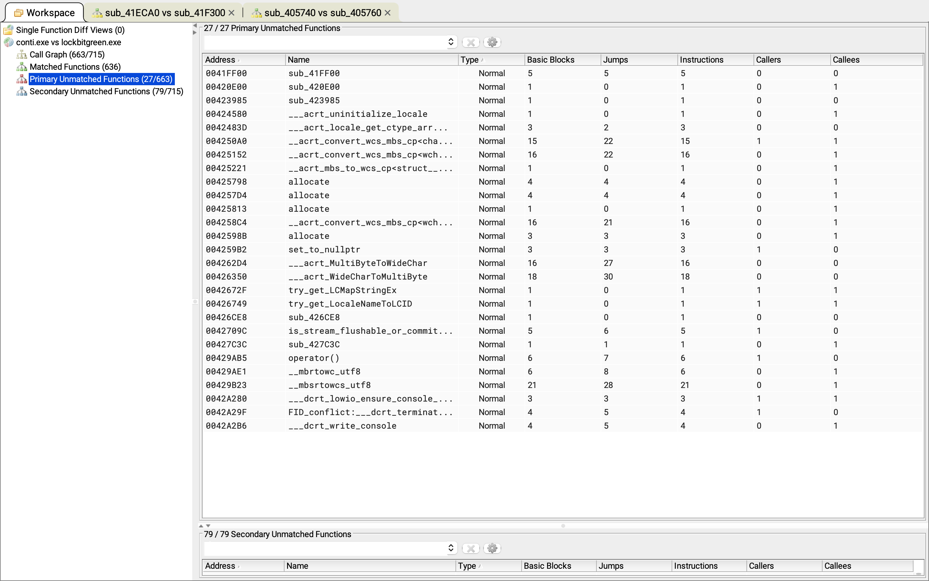This screenshot has width=929, height=581.
Task: Open the primary filter combo box dropdown
Action: pos(451,42)
